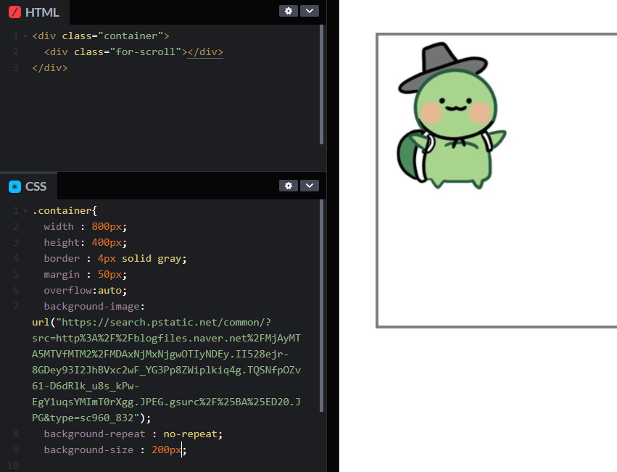
Task: Select the CSS panel tab
Action: tap(28, 186)
